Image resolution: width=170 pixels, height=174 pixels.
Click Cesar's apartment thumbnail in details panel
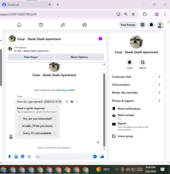click(136, 42)
